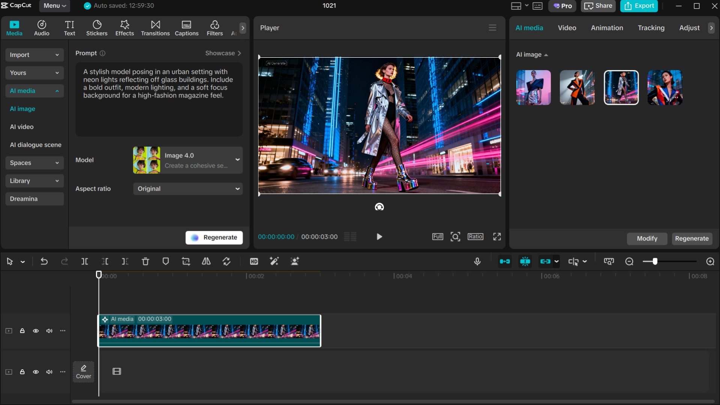Screen dimensions: 720x405
Task: Toggle visibility of the second track
Action: point(36,372)
